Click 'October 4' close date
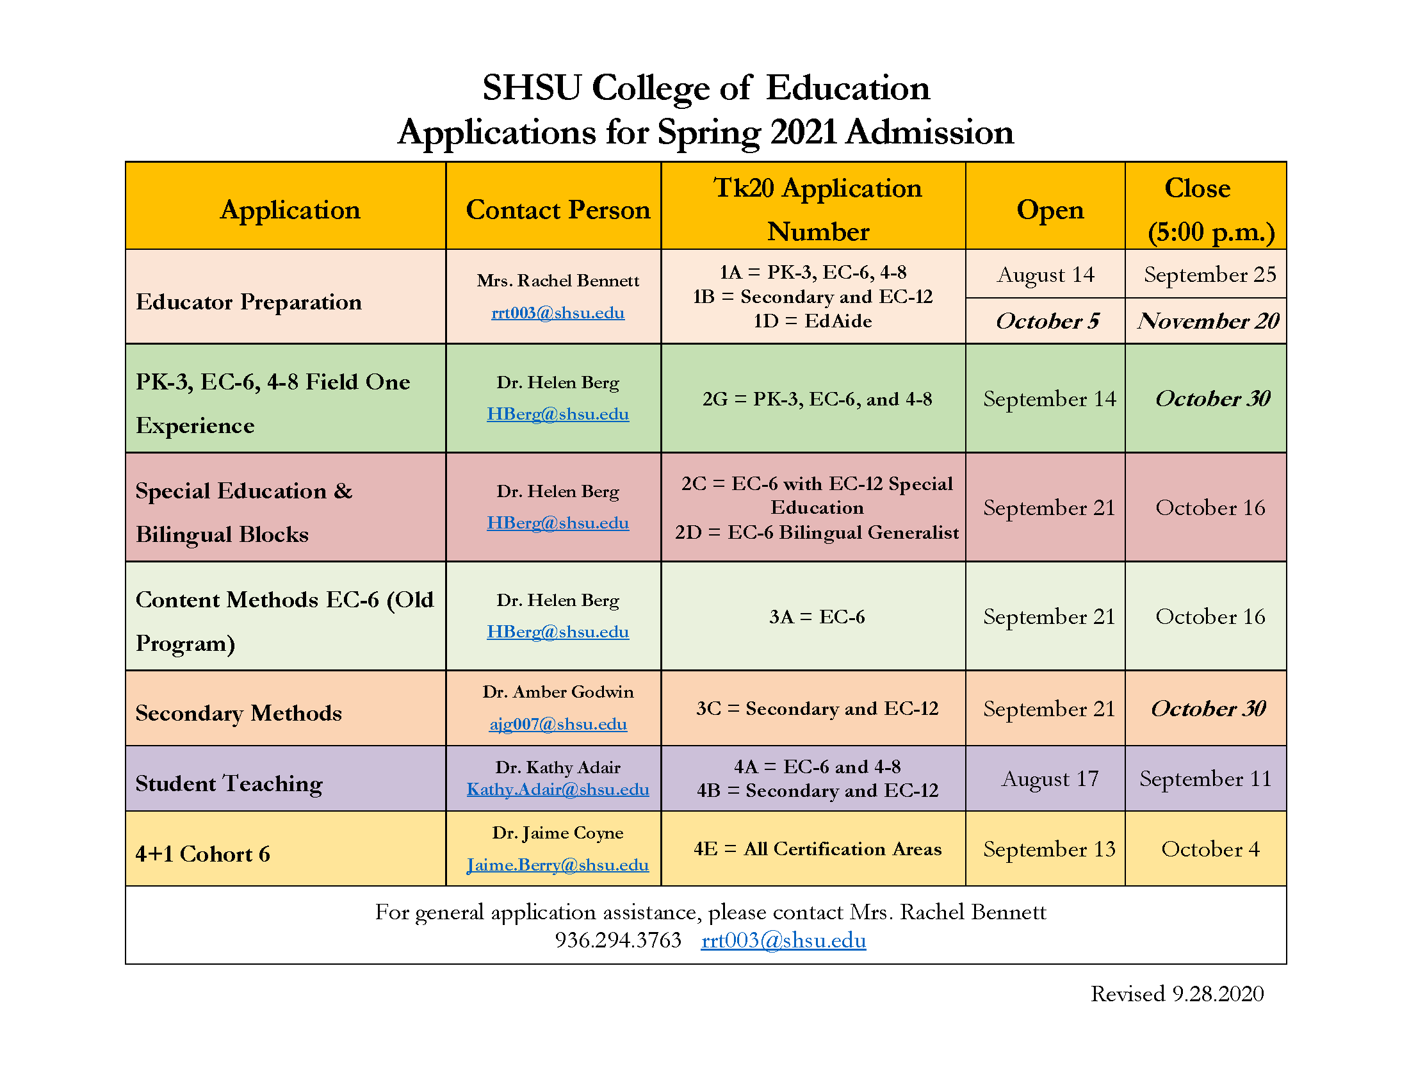This screenshot has height=1089, width=1409. 1210,849
